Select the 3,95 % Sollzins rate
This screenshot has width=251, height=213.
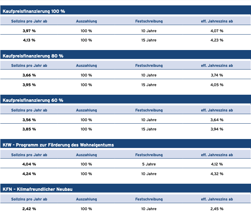29,85
